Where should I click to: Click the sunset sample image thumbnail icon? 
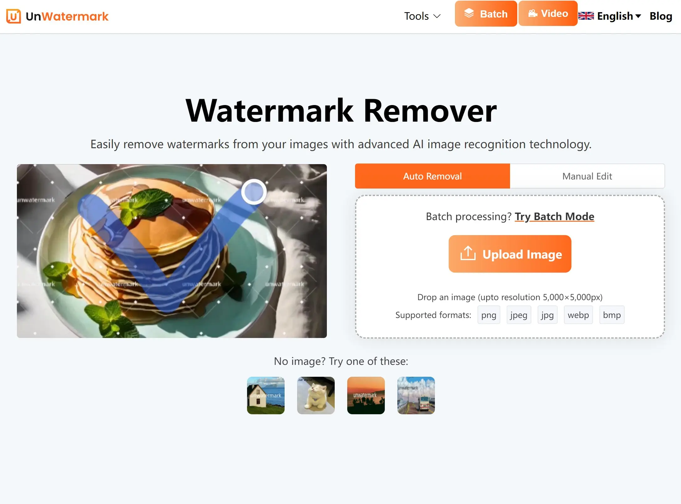pos(366,396)
